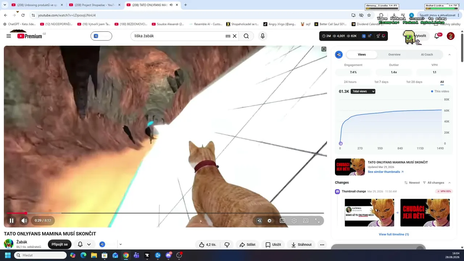Open Discord from the taskbar
The height and width of the screenshot is (261, 464).
(169, 255)
